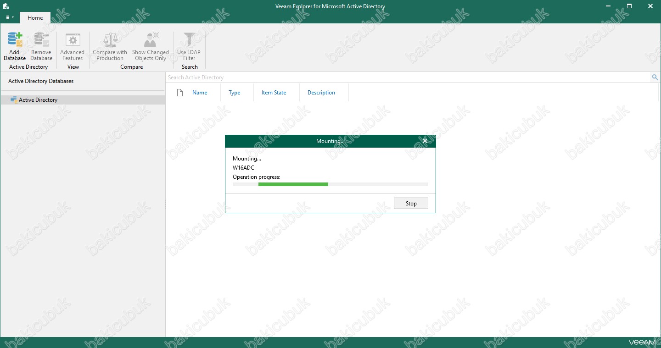This screenshot has height=348, width=661.
Task: Enable the Use LDAP Filter option
Action: coord(189,46)
